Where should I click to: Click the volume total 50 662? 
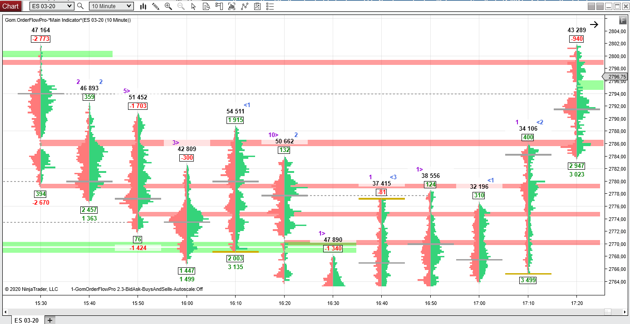coord(285,141)
